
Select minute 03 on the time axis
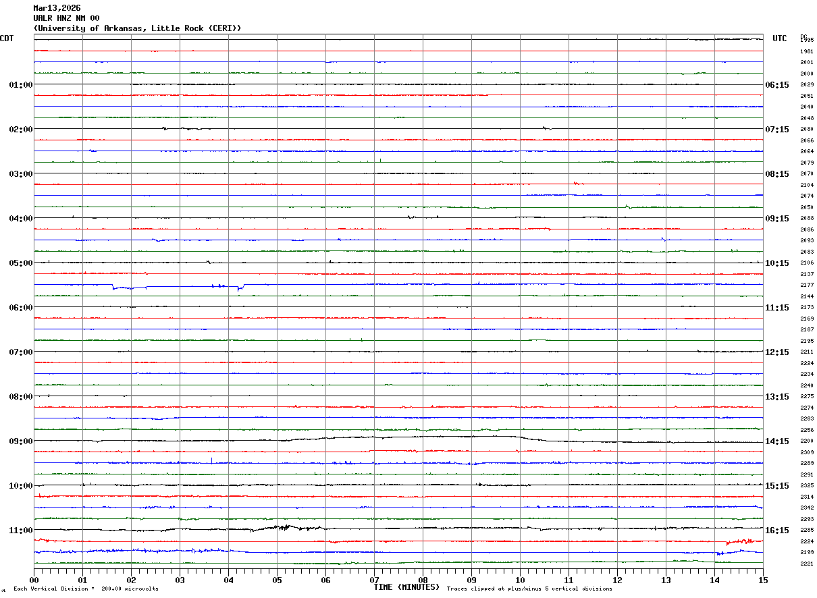point(180,580)
